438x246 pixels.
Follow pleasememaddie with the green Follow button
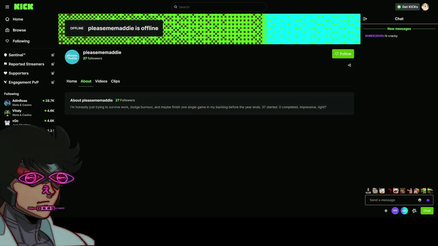pos(343,54)
